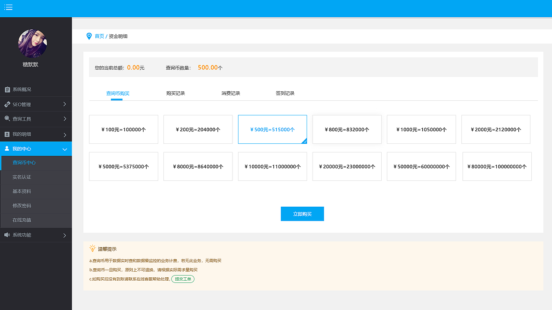Click the location pin icon in the breadcrumb
This screenshot has width=552, height=310.
pos(89,36)
